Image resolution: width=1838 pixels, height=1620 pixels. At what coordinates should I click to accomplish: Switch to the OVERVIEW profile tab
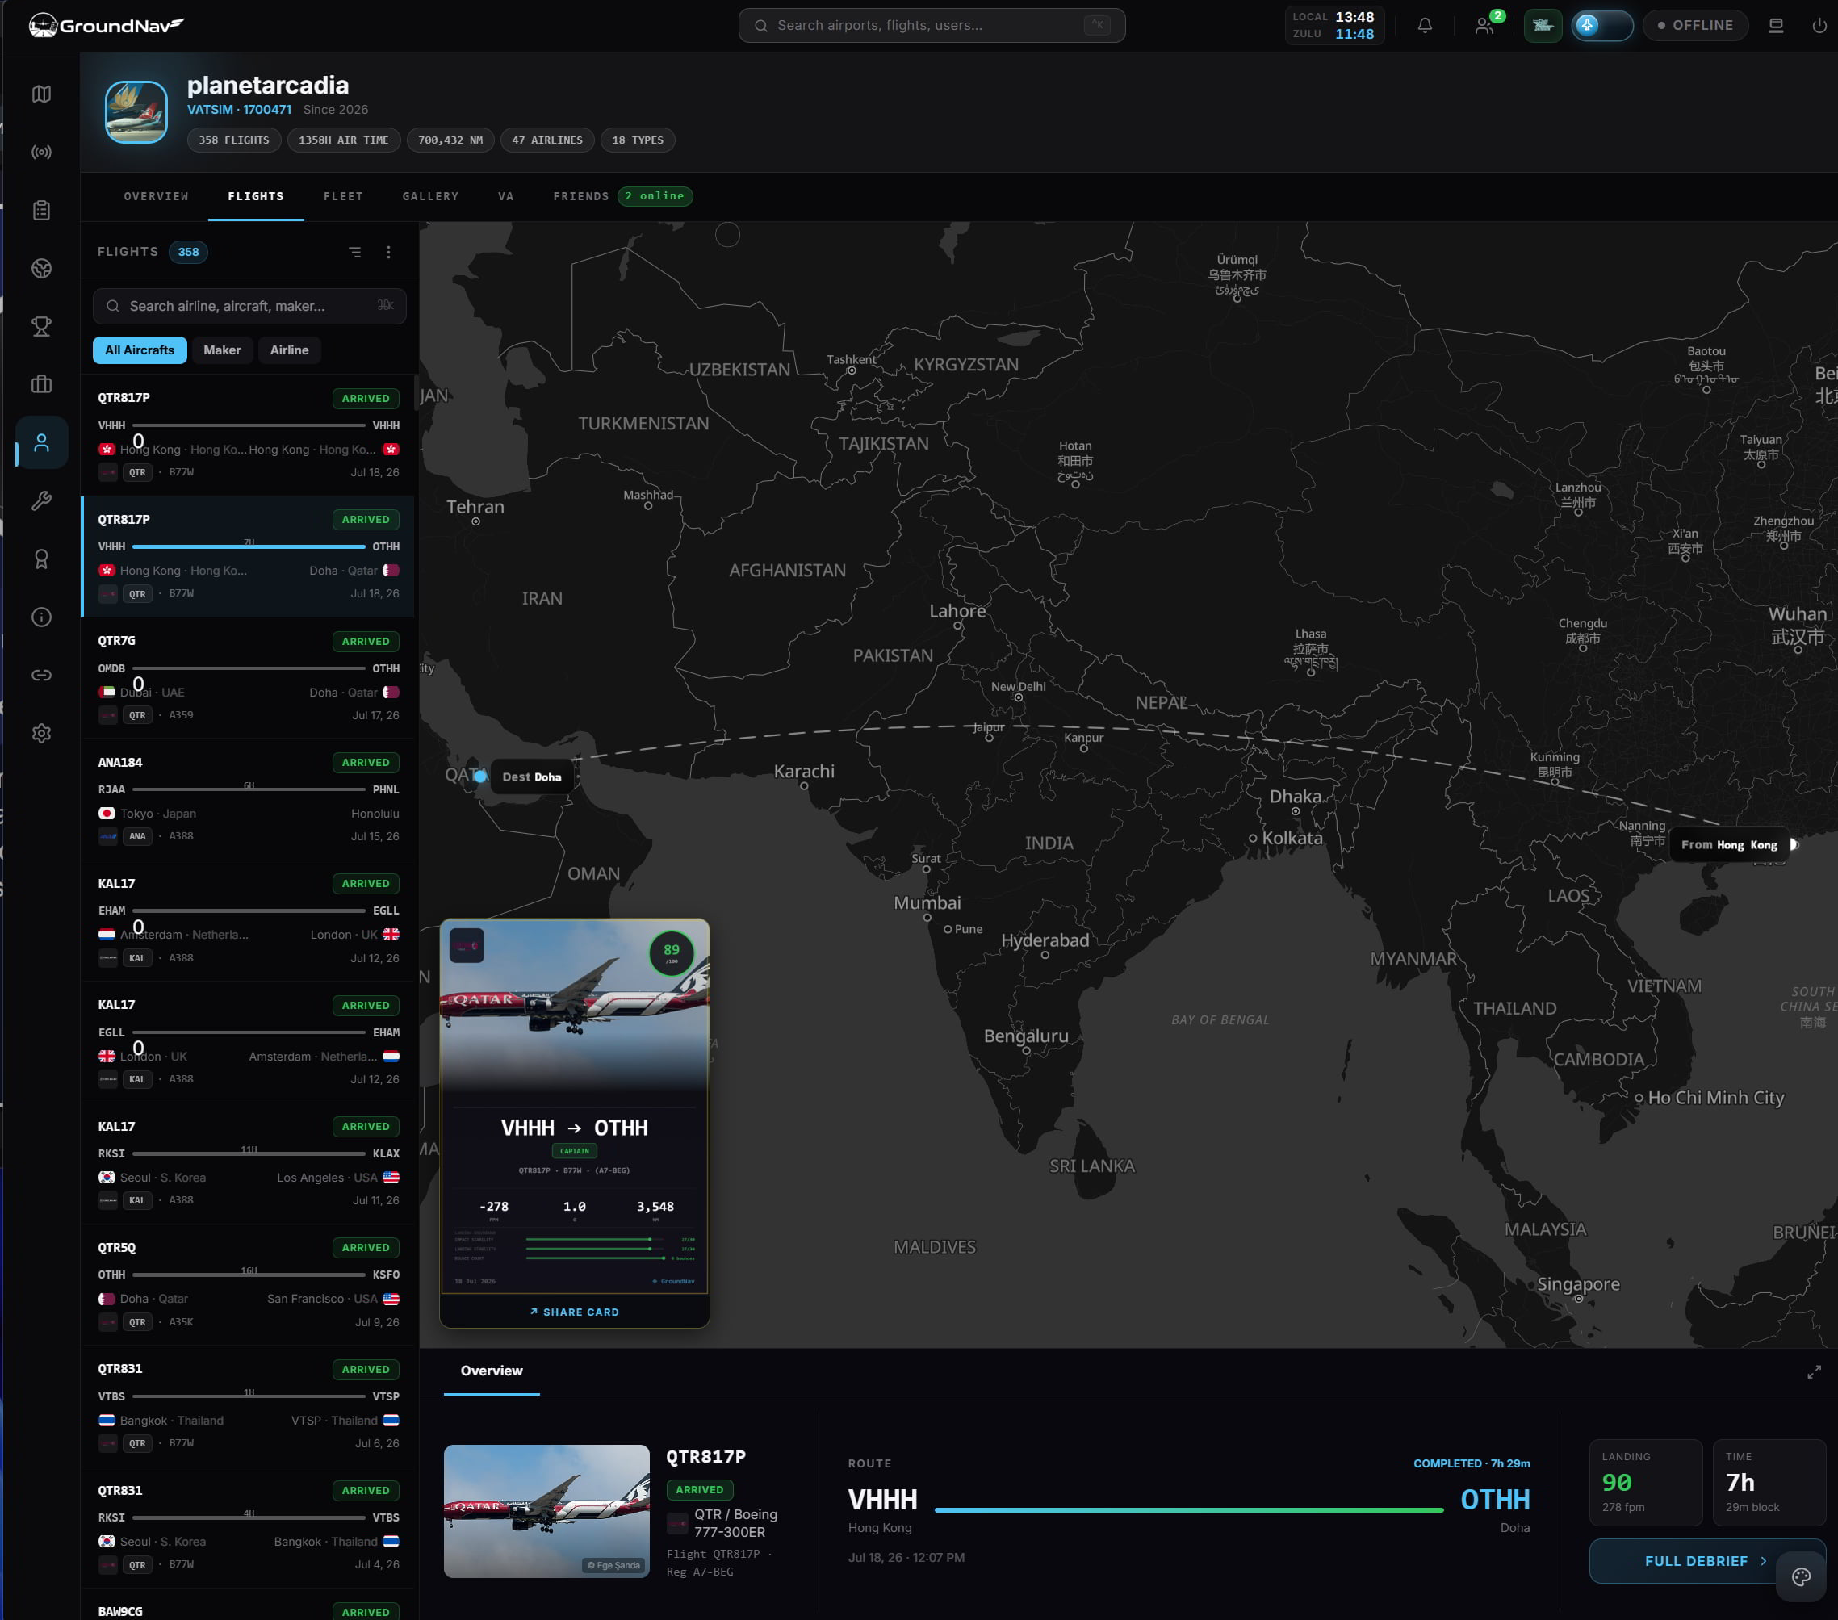click(x=157, y=196)
